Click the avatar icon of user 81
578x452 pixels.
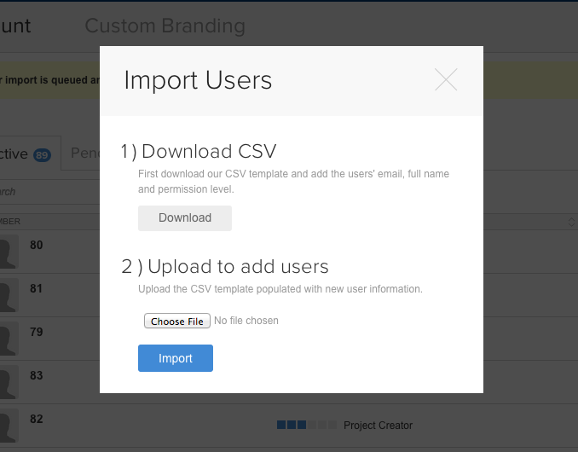[7, 297]
